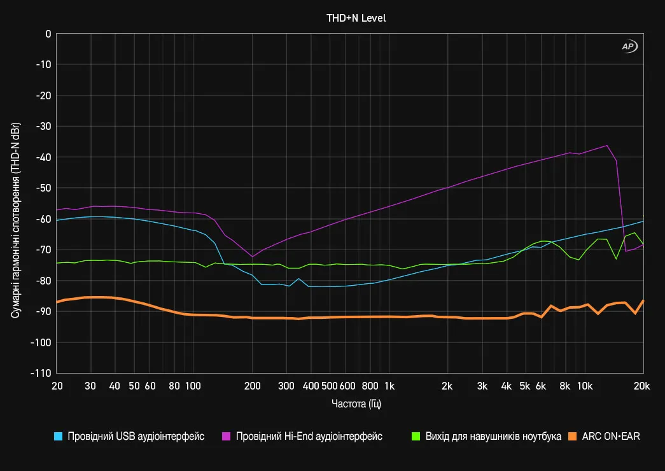Viewport: 665px width, 471px height.
Task: Toggle the 'Провідний USB аудіоінтерфейс' legend label
Action: [137, 437]
